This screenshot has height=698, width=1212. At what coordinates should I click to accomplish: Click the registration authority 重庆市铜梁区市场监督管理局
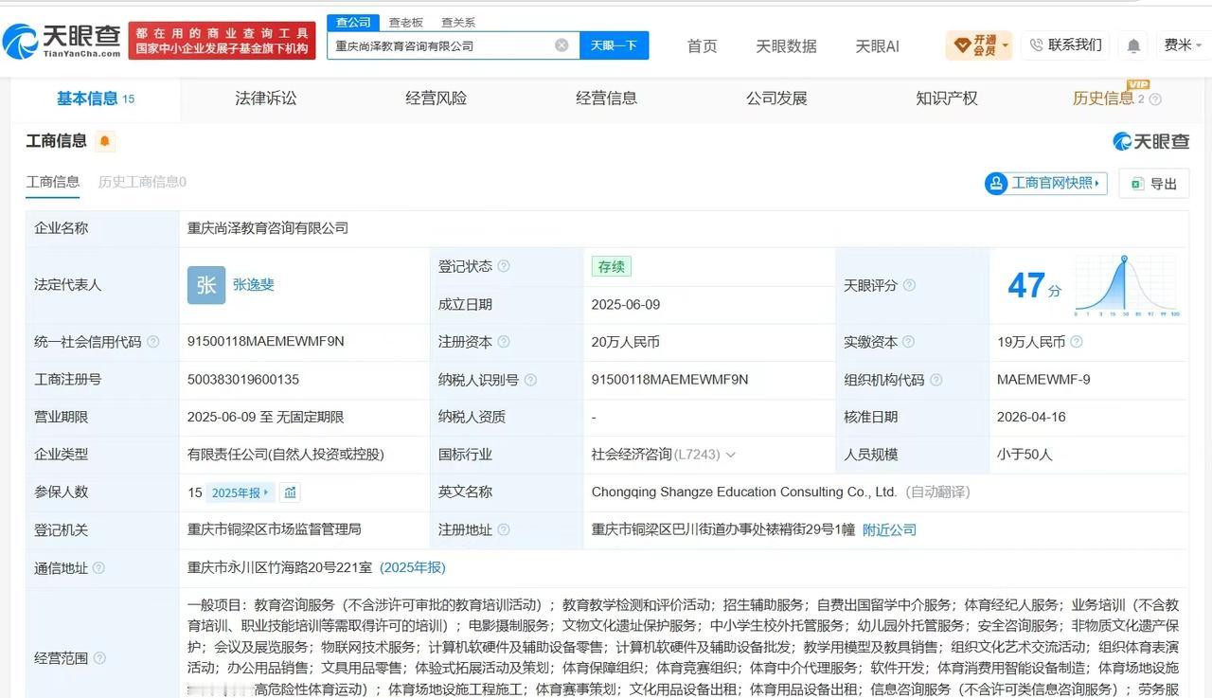275,530
